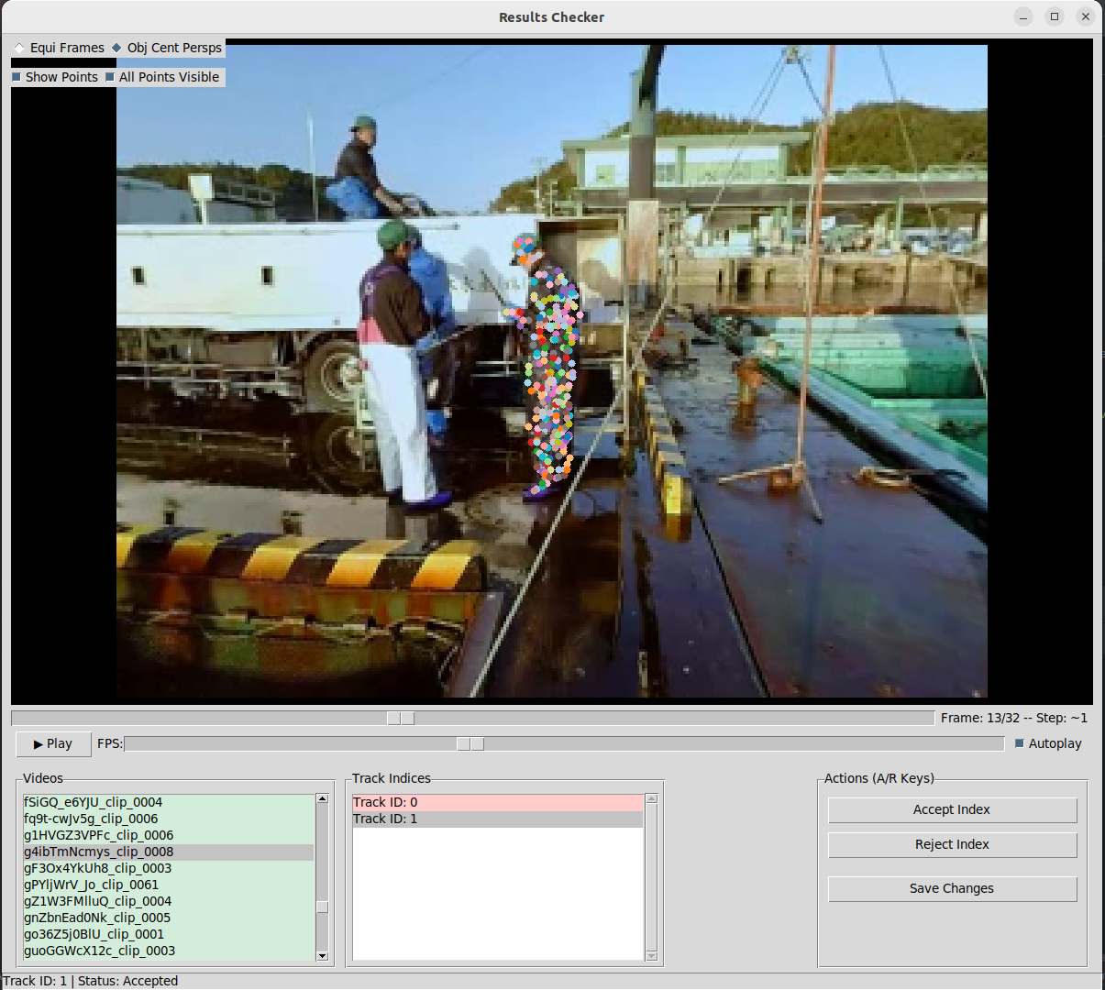Screen dimensions: 1105x990
Task: Click the Reject Index button
Action: tap(952, 844)
